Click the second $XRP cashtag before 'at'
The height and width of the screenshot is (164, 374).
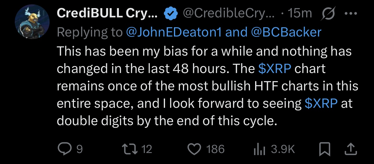[321, 103]
